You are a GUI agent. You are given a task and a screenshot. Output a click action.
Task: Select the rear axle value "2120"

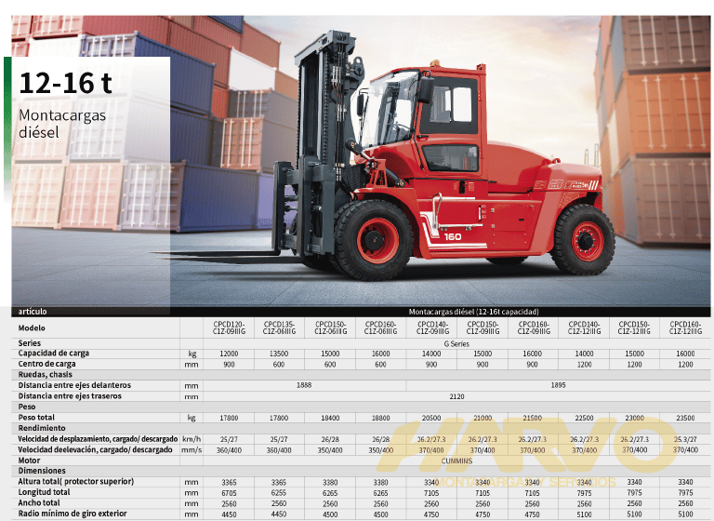coord(456,397)
